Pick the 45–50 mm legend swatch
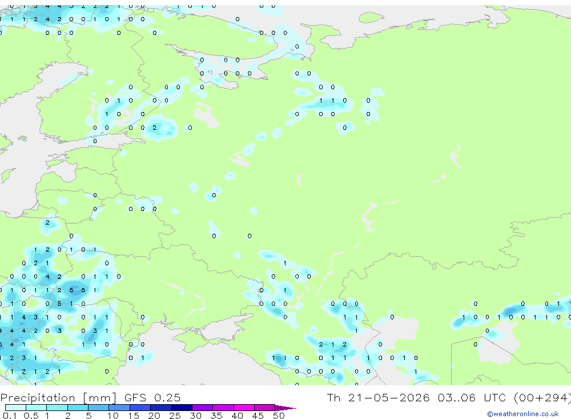Image resolution: width=571 pixels, height=419 pixels. tap(264, 408)
